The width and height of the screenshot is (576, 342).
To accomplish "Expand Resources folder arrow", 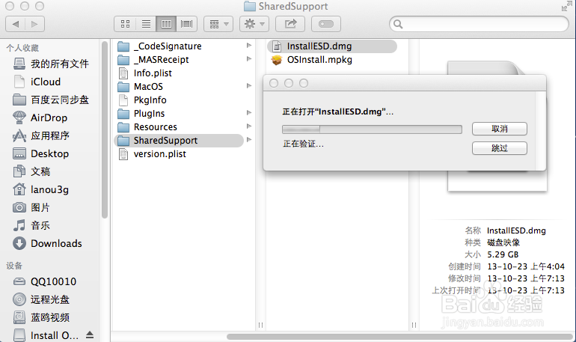I will point(248,126).
